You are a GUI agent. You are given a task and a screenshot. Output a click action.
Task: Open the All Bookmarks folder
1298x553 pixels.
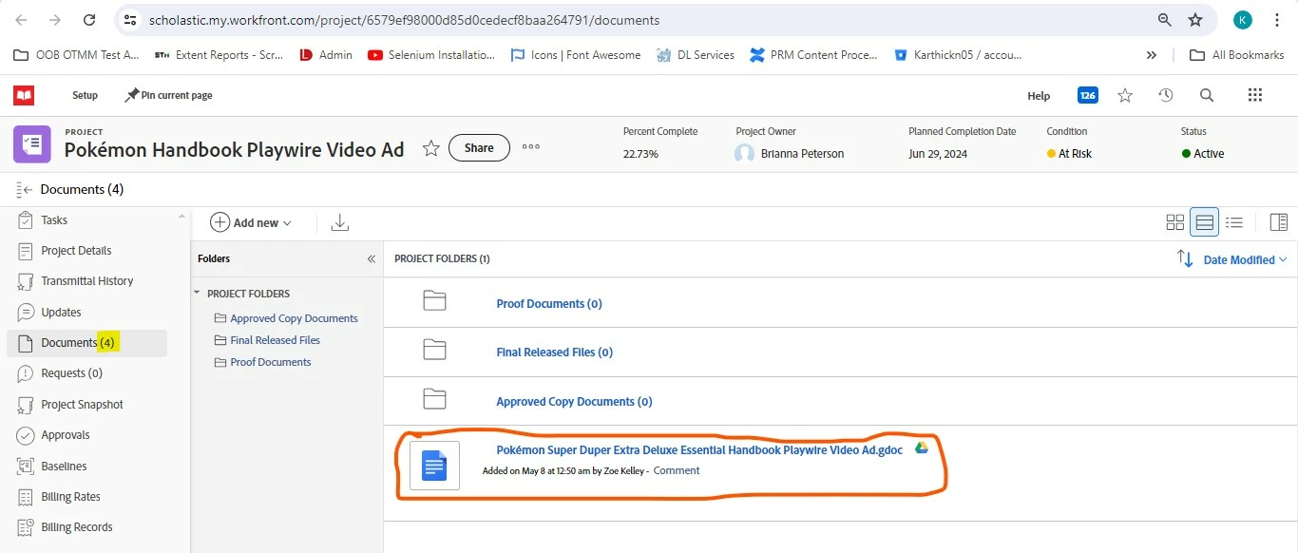coord(1237,55)
